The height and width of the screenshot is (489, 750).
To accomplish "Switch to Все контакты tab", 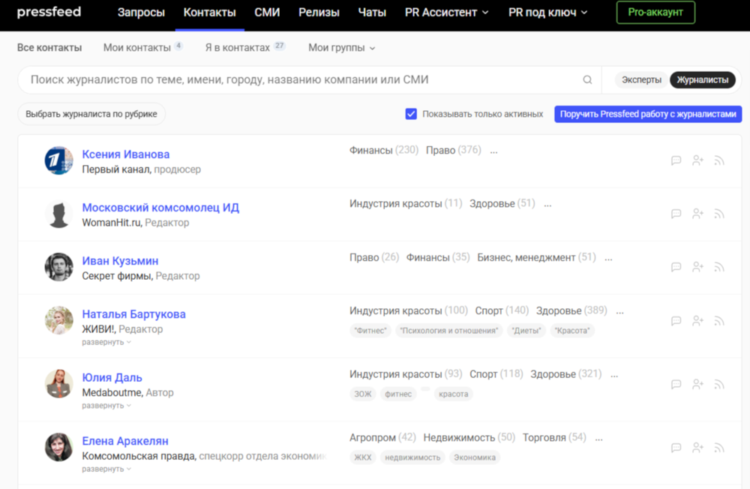I will point(49,48).
